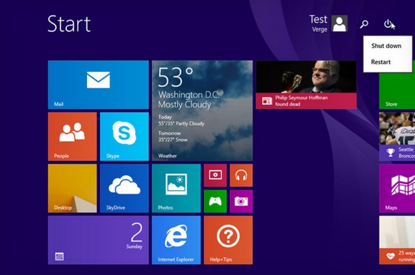Choose Restart from power menu
Image resolution: width=415 pixels, height=275 pixels.
[381, 62]
